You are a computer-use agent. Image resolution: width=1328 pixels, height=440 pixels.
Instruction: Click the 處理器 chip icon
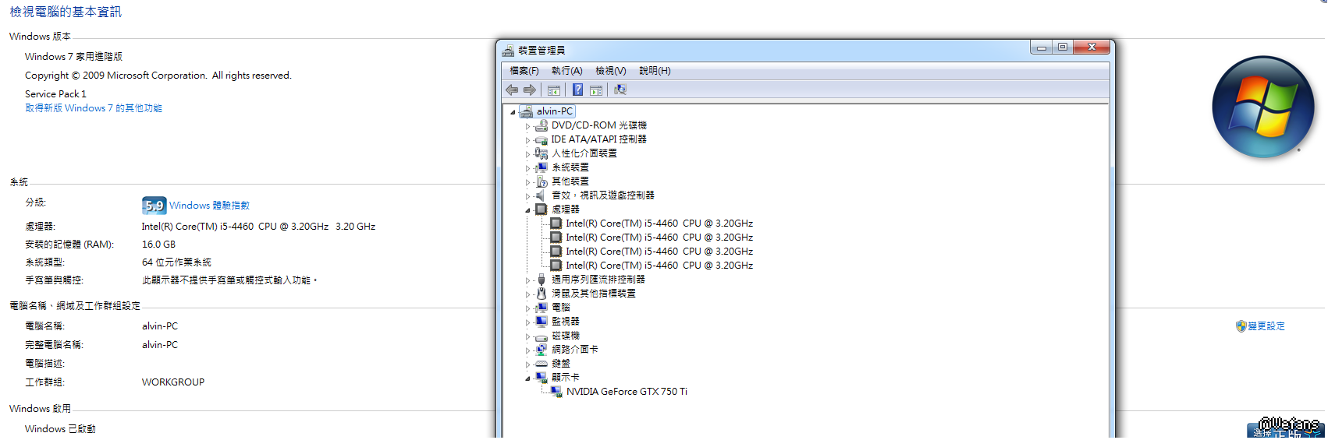[541, 209]
